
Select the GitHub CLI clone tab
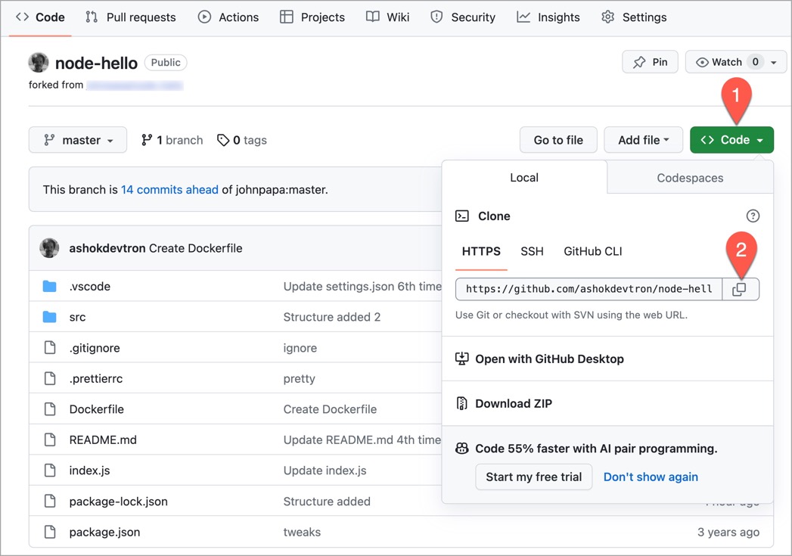click(x=593, y=251)
